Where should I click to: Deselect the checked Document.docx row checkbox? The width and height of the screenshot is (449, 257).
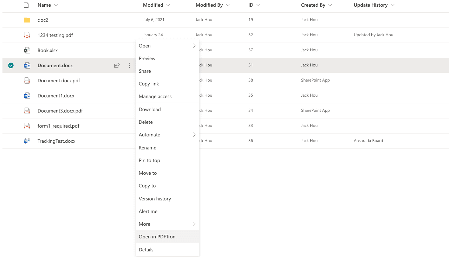11,65
